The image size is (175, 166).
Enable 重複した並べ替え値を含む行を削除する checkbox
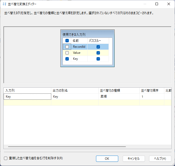coord(5,158)
